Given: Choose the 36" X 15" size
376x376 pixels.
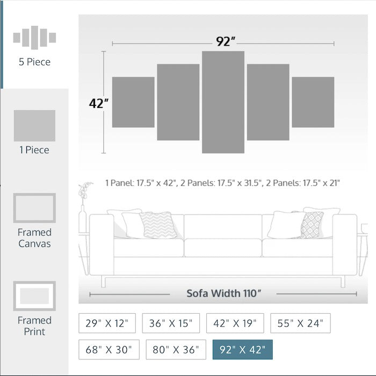Looking at the screenshot, I should click(x=171, y=323).
